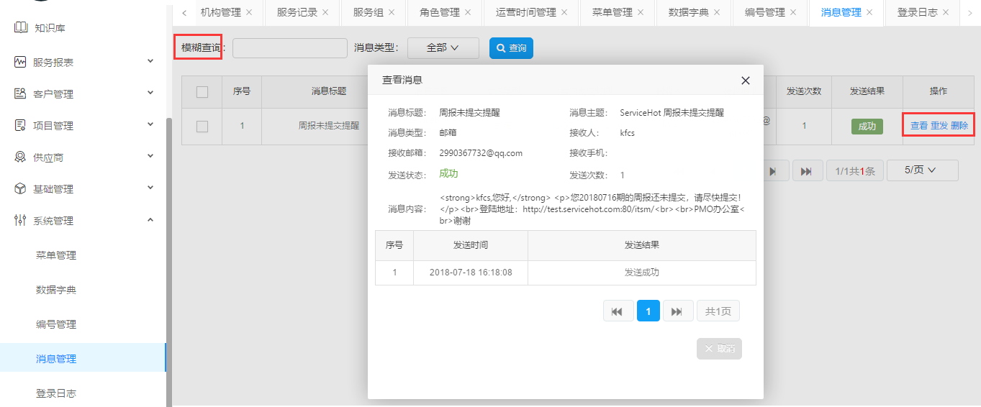981x407 pixels.
Task: Click the blue 查询 search button
Action: 511,48
